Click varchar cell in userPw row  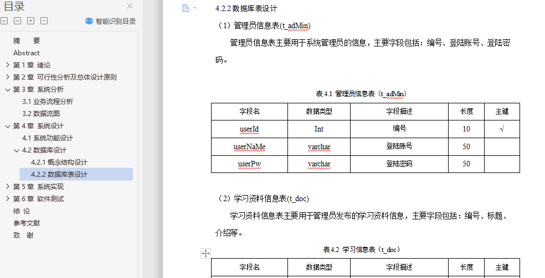pos(318,164)
